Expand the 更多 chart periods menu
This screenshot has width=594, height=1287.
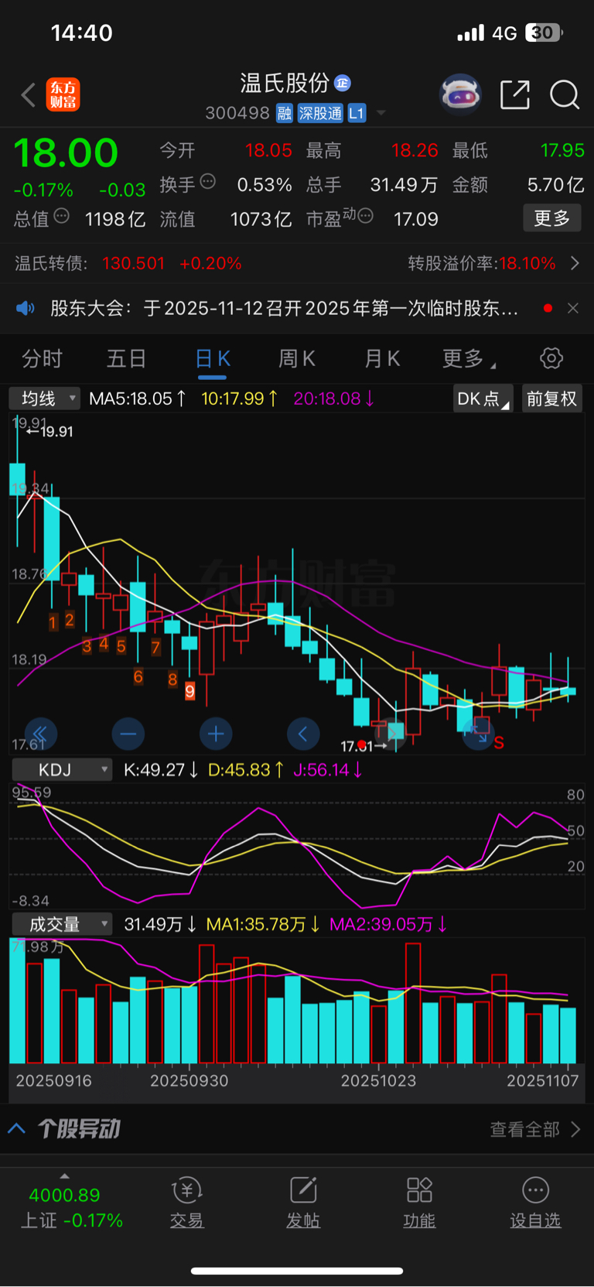coord(469,359)
